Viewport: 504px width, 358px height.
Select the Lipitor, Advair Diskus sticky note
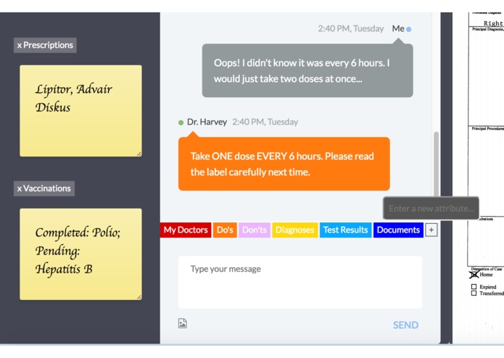pyautogui.click(x=80, y=111)
